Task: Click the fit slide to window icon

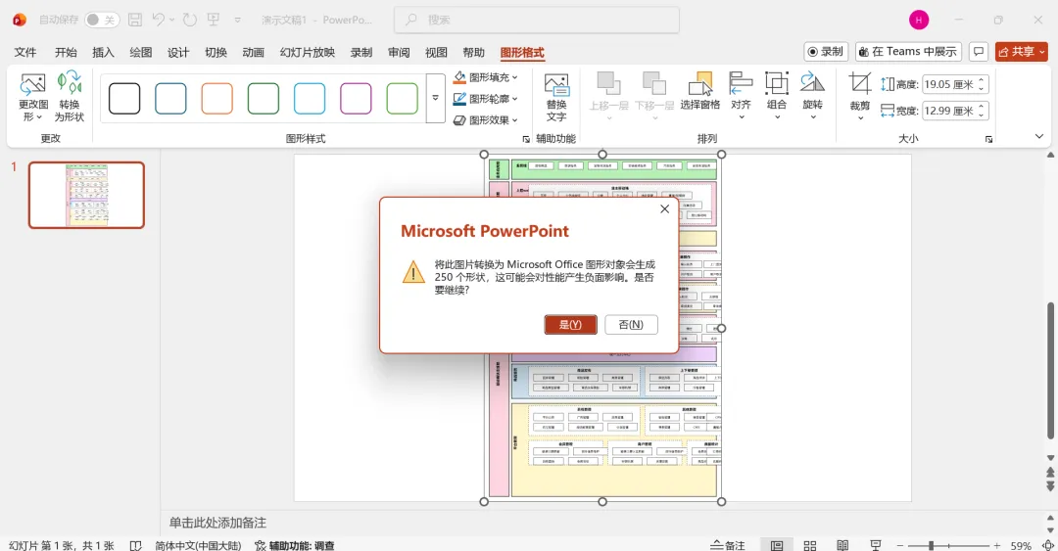Action: pyautogui.click(x=1048, y=545)
